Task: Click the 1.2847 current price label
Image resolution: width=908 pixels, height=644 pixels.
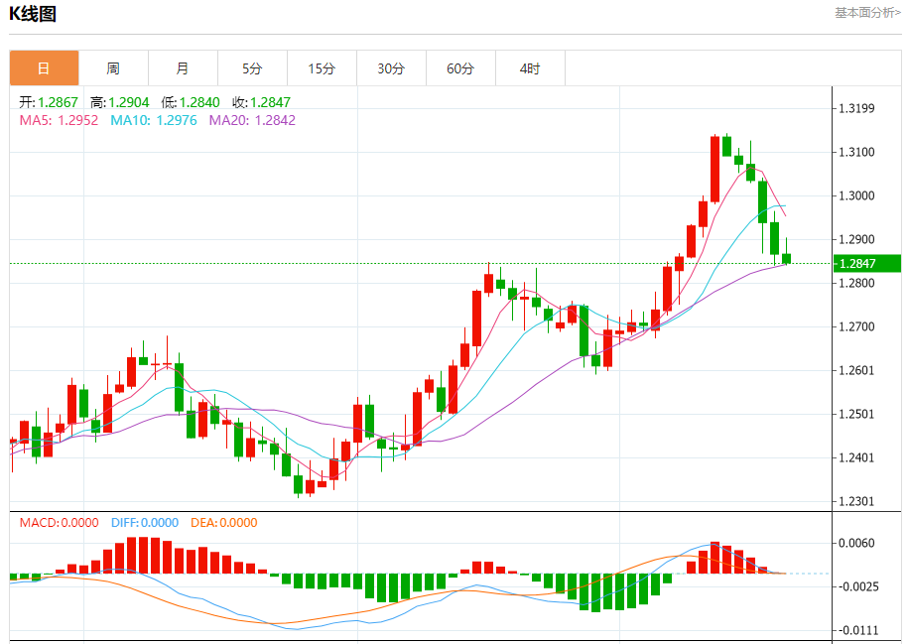Action: (867, 264)
